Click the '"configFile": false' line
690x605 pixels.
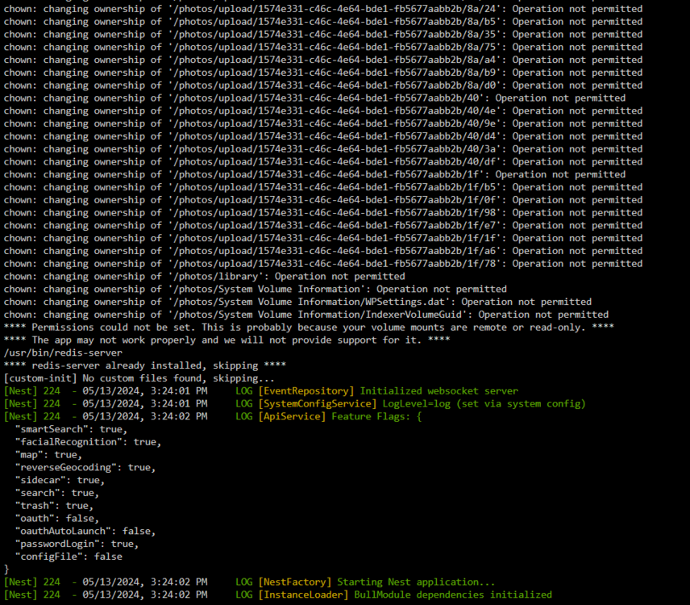(x=69, y=557)
